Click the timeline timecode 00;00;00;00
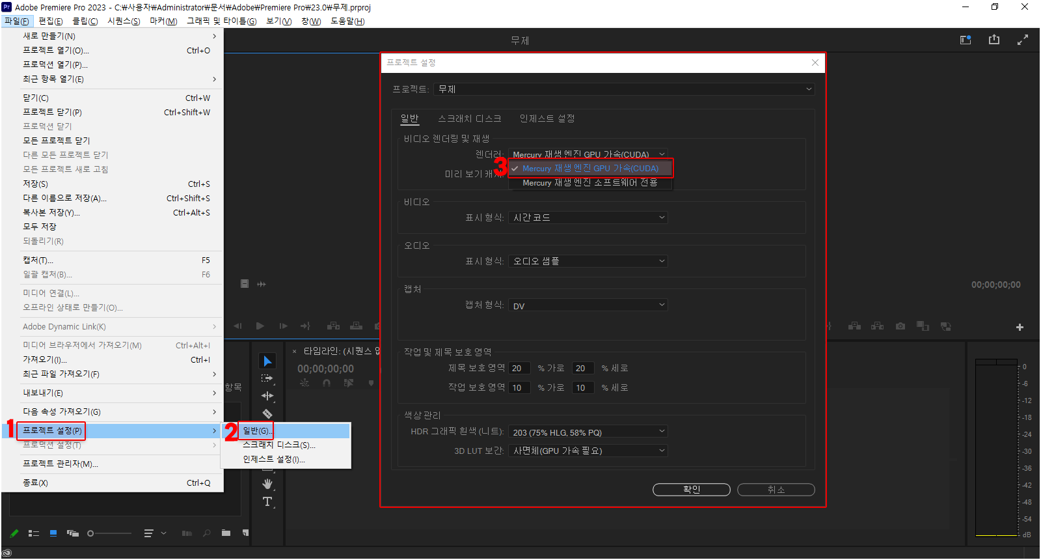Image resolution: width=1041 pixels, height=560 pixels. tap(326, 369)
